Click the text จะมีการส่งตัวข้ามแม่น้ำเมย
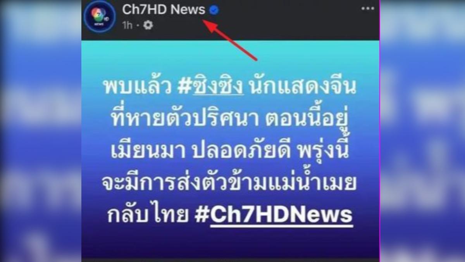 [229, 186]
